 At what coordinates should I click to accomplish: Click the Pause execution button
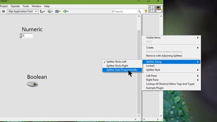(4, 11)
